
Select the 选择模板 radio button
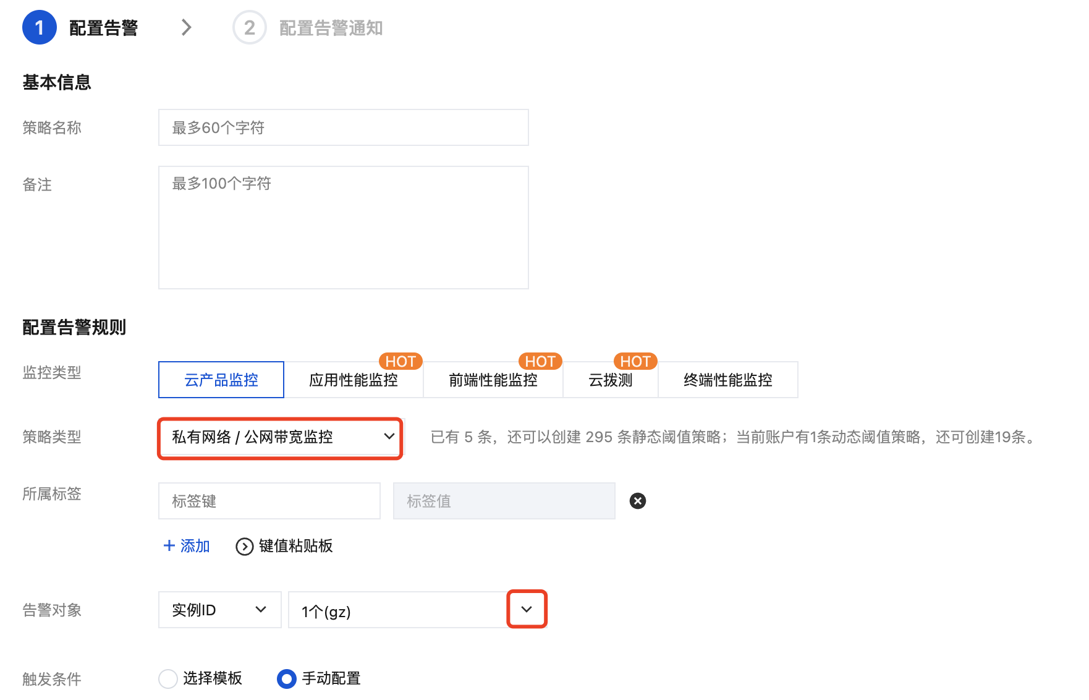tap(168, 678)
